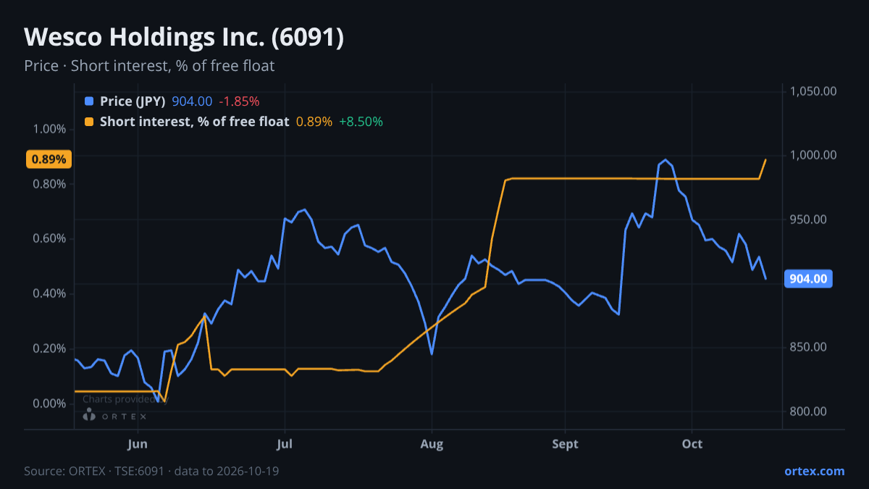Click the Oct x-axis label
The height and width of the screenshot is (489, 869).
pos(692,444)
